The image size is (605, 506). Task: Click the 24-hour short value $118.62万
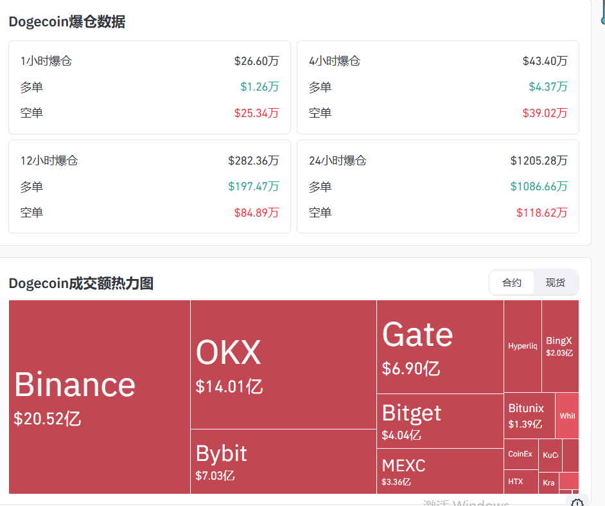point(541,213)
